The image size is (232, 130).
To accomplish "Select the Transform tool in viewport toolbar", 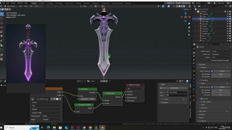I will (x=2, y=36).
